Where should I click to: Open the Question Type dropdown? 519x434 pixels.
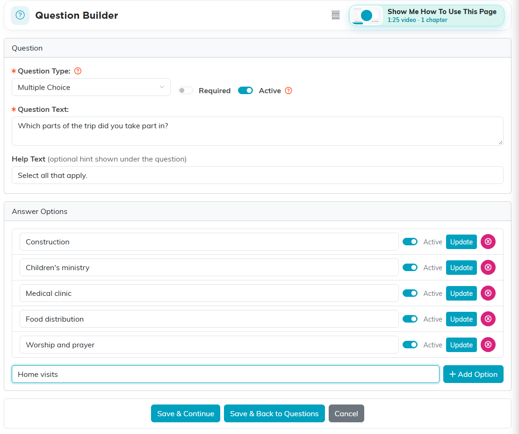pos(91,87)
